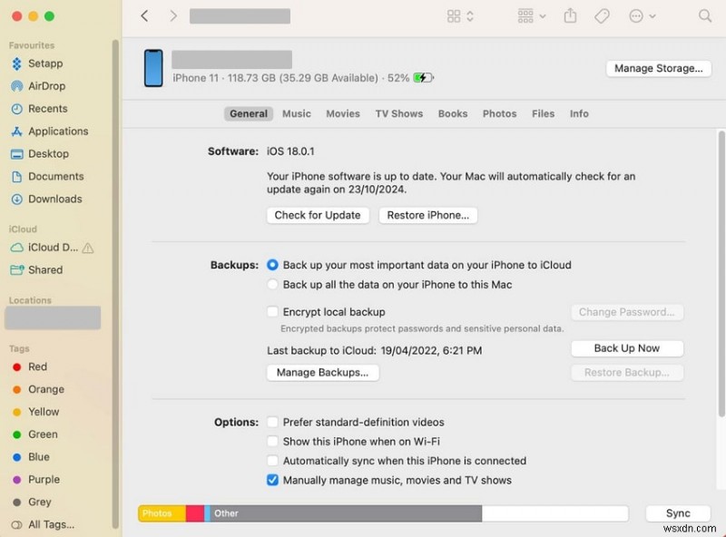Go back with the left chevron

pos(144,16)
